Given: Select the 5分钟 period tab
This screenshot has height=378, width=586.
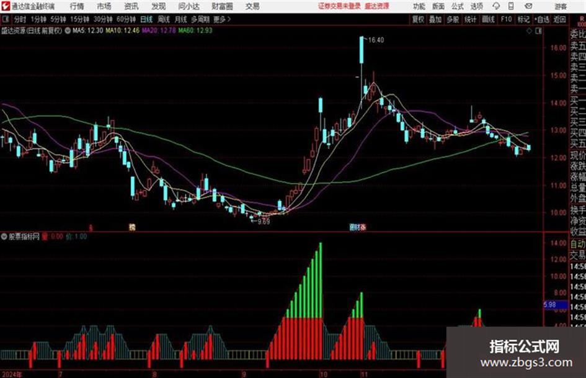Looking at the screenshot, I should [x=58, y=19].
